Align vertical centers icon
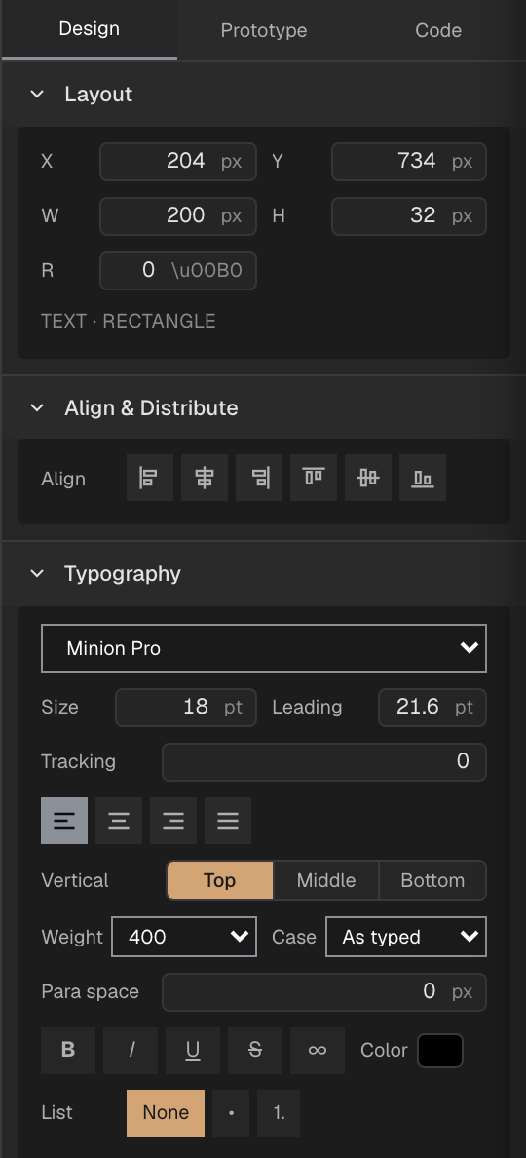Viewport: 526px width, 1158px height. [368, 478]
